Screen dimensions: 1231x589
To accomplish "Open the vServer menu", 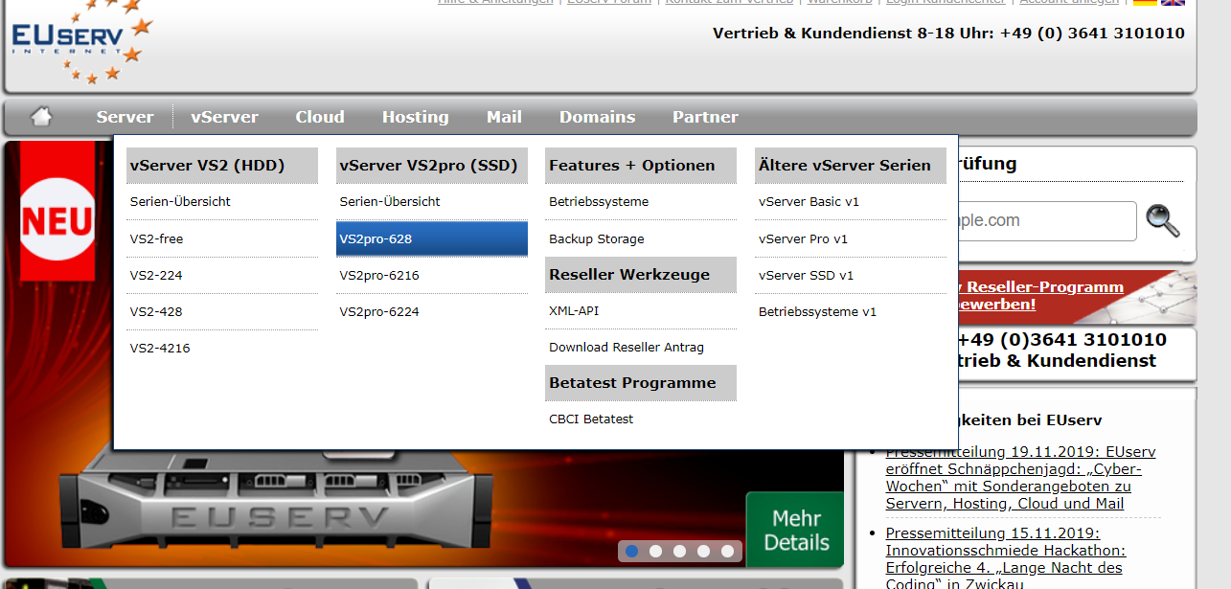I will point(224,117).
